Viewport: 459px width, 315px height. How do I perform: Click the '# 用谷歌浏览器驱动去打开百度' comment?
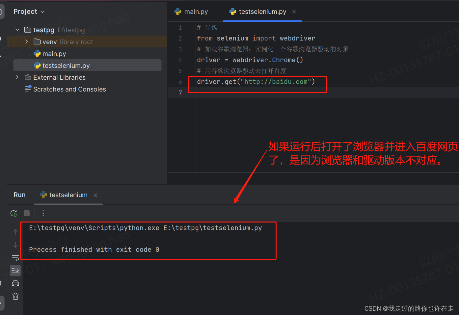pyautogui.click(x=241, y=71)
